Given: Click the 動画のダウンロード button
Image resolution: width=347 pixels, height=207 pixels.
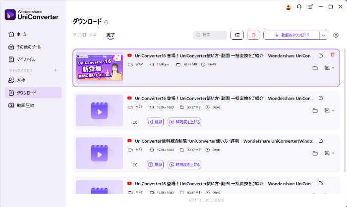Looking at the screenshot, I should [x=291, y=35].
